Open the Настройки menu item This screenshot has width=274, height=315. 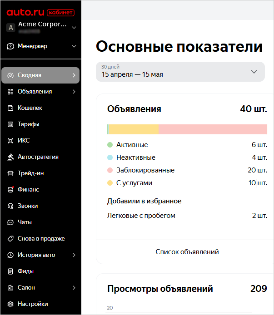[x=40, y=304]
